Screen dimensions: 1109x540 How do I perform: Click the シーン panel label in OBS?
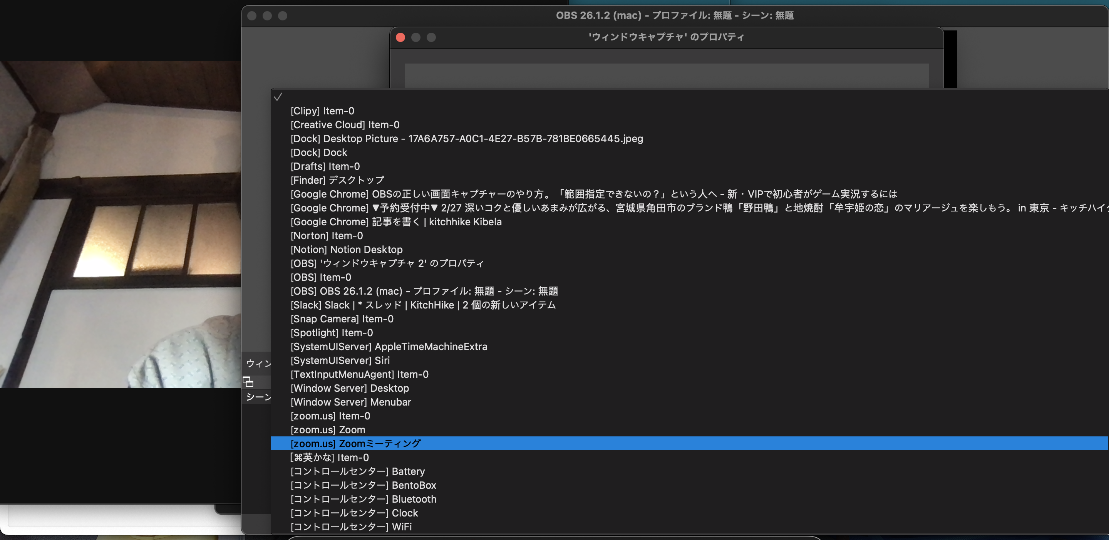tap(258, 397)
